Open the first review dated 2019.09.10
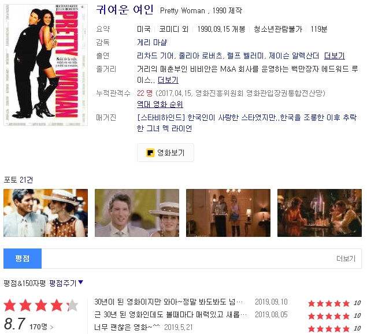Screen dimensions: 367x334 (x=168, y=302)
